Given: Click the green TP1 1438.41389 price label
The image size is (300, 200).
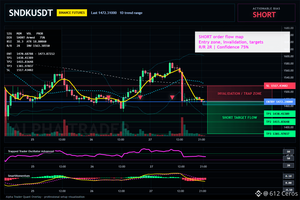Looking at the screenshot, I should 279,114.
